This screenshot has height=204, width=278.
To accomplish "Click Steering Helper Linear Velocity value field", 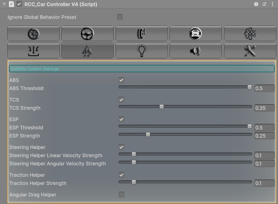I will [264, 155].
